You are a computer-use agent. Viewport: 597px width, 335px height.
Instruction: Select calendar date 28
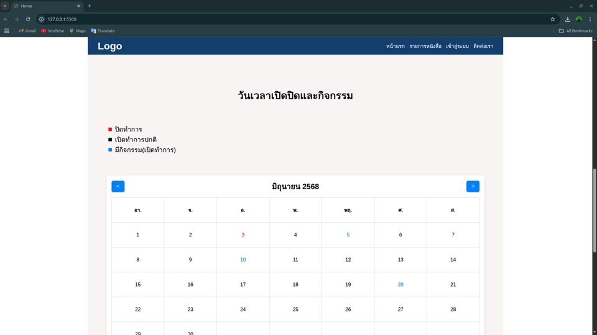point(453,309)
